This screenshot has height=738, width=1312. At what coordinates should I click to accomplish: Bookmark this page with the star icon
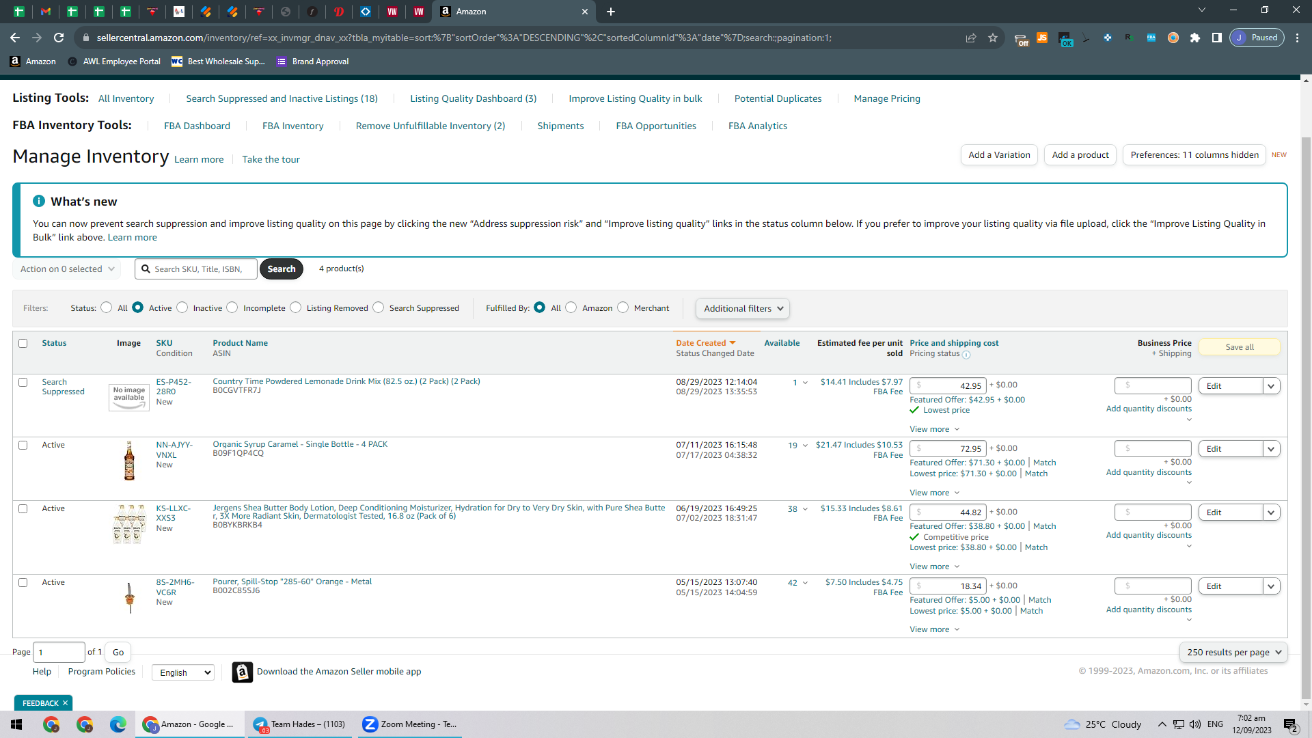click(993, 38)
